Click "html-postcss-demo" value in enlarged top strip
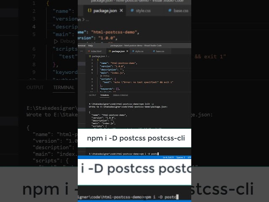The width and height of the screenshot is (269, 202). coord(115,32)
